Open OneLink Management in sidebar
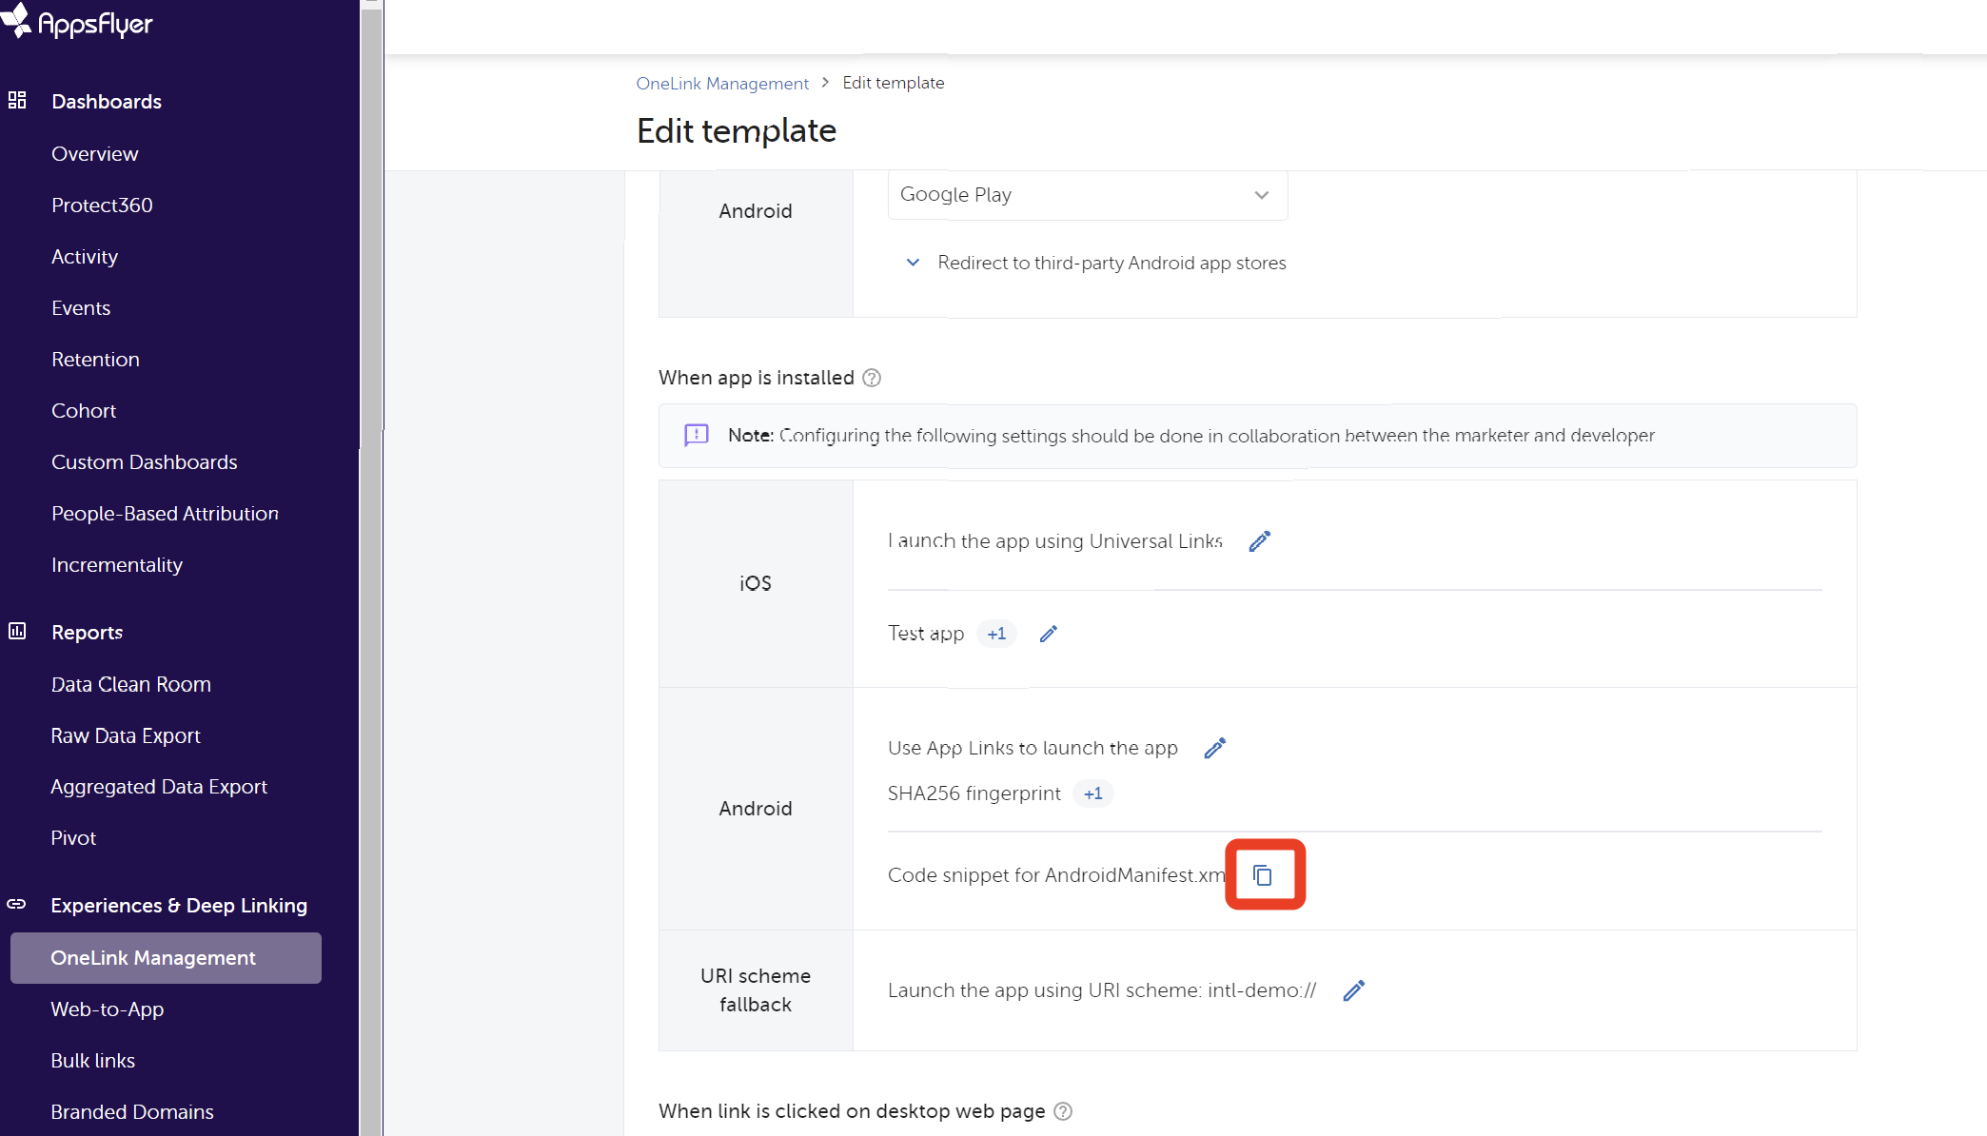Image resolution: width=1987 pixels, height=1136 pixels. (166, 958)
